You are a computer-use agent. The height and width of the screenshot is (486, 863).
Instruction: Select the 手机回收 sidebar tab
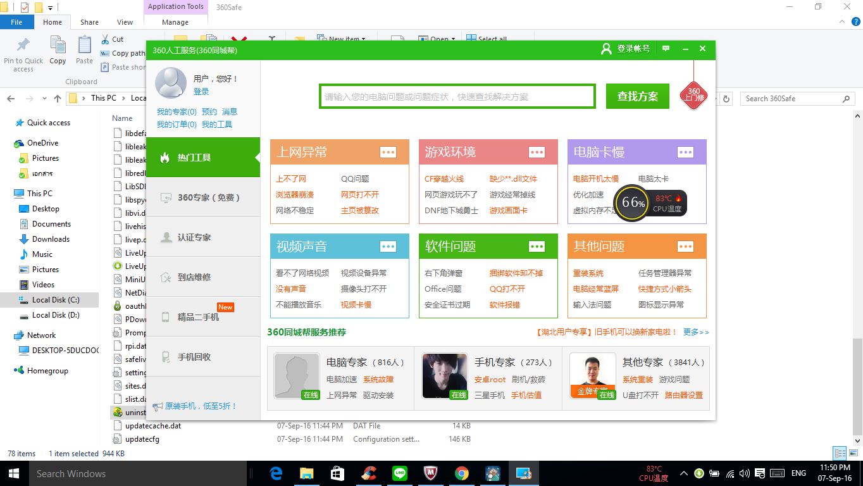coord(203,357)
